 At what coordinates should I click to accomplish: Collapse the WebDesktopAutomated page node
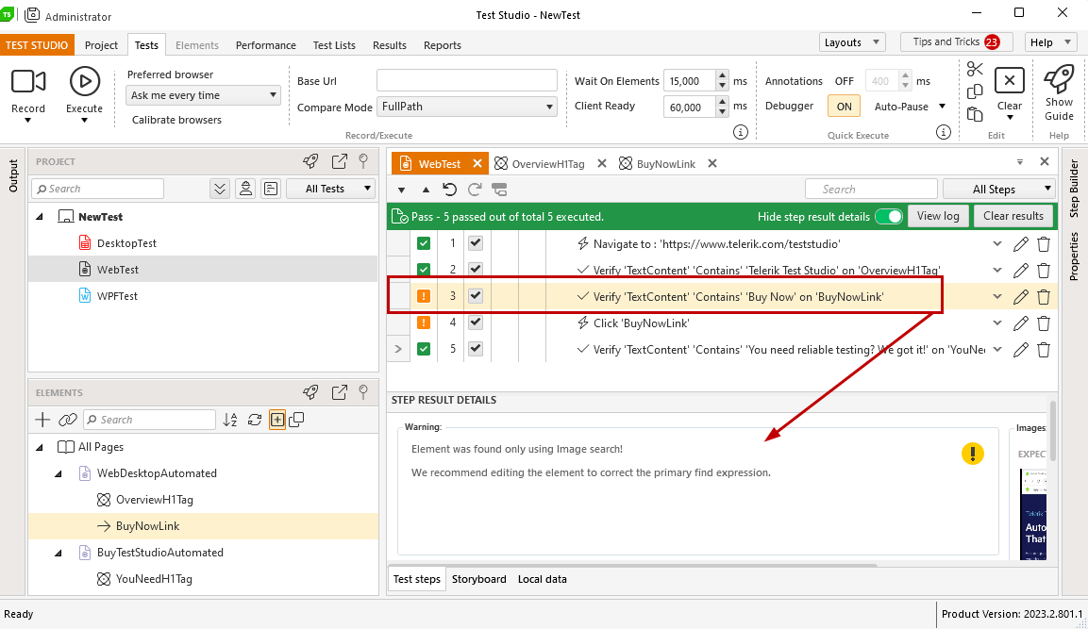coord(59,473)
